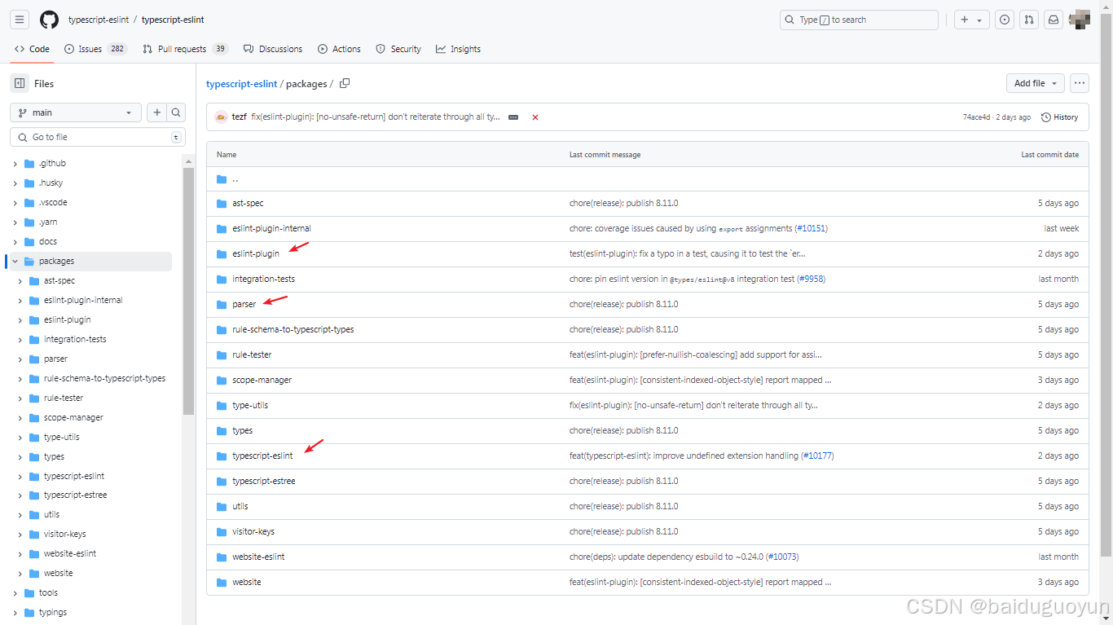The image size is (1113, 625).
Task: Add a file using sidebar plus icon
Action: (x=156, y=112)
